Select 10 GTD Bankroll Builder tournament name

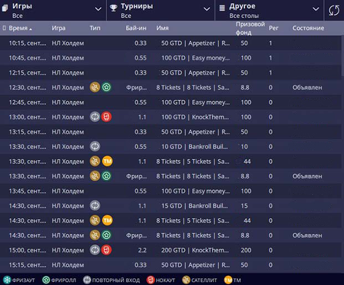coord(194,147)
